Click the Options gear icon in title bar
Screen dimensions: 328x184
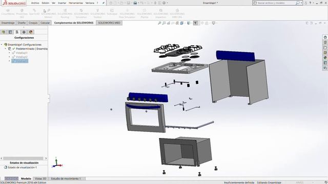click(x=164, y=3)
